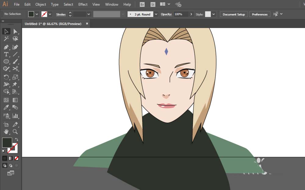Choose the Line Segment tool
The image size is (305, 190).
point(15,55)
